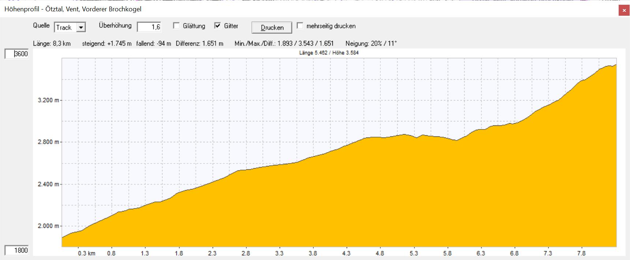Disable the Gitter checkbox

[218, 26]
